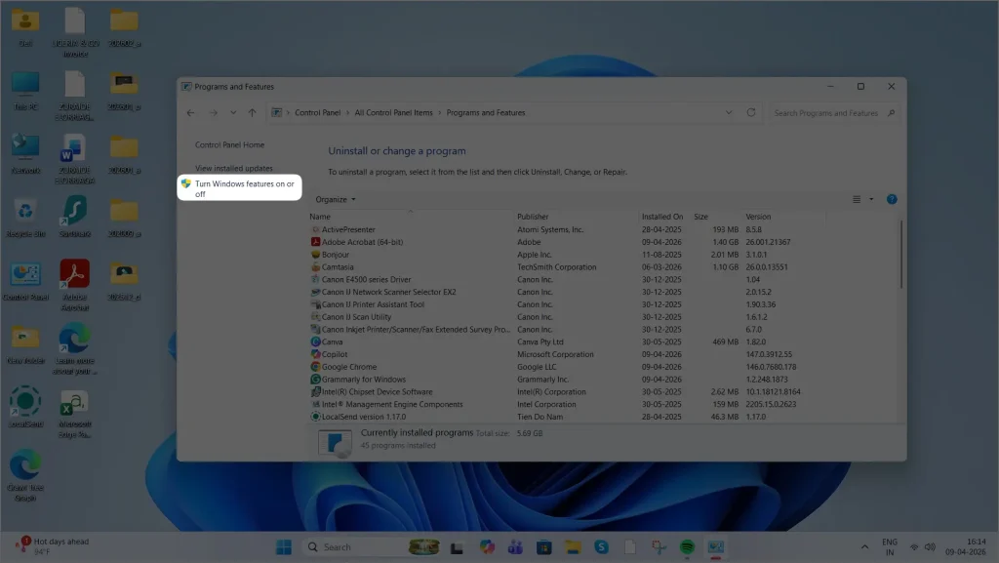The width and height of the screenshot is (999, 563).
Task: Click the up arrow to go to parent folder
Action: 252,112
